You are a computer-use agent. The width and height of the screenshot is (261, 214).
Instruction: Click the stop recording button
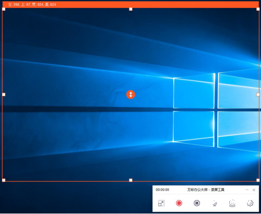point(197,203)
